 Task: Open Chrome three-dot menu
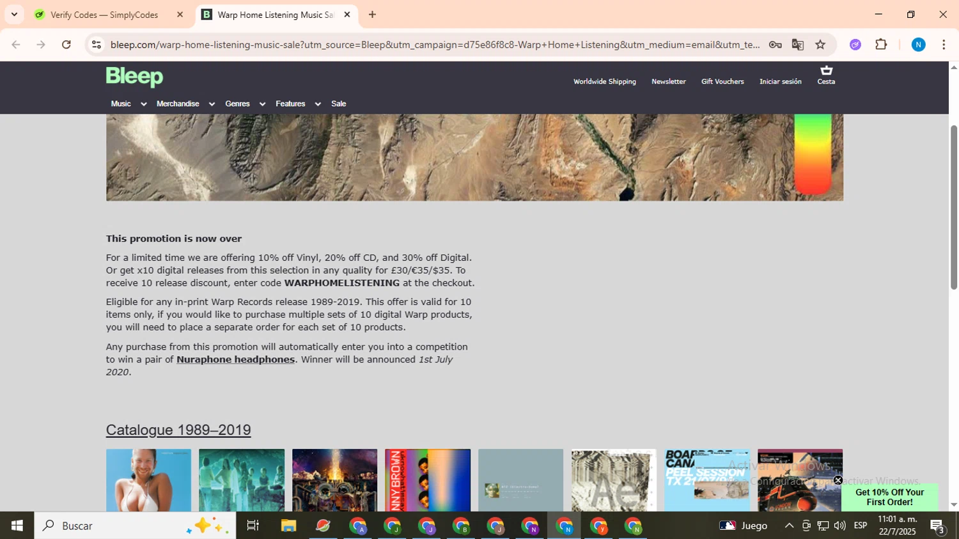click(x=944, y=45)
